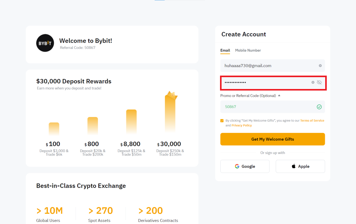Clear the email field with X icon

pos(320,66)
